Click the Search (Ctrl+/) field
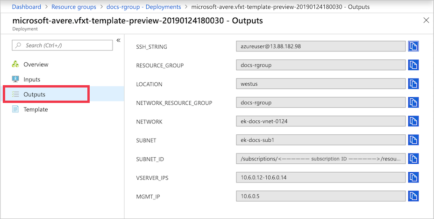The width and height of the screenshot is (434, 219). pyautogui.click(x=62, y=45)
